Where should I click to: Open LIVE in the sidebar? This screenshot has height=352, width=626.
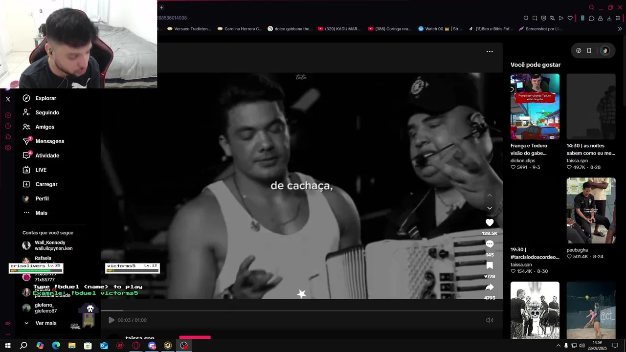(35, 170)
